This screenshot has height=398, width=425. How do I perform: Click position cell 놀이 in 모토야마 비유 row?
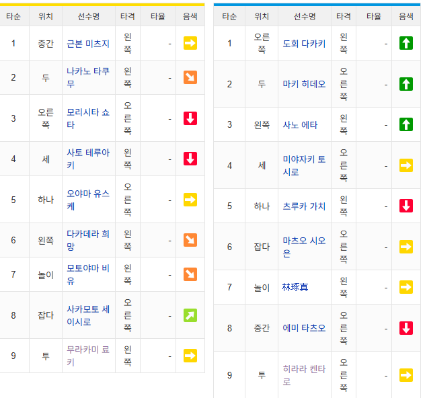click(x=46, y=275)
